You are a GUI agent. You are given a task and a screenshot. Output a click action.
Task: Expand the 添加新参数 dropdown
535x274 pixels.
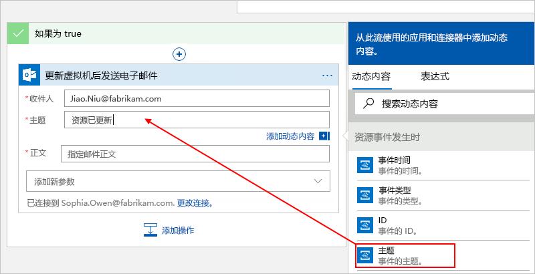178,181
